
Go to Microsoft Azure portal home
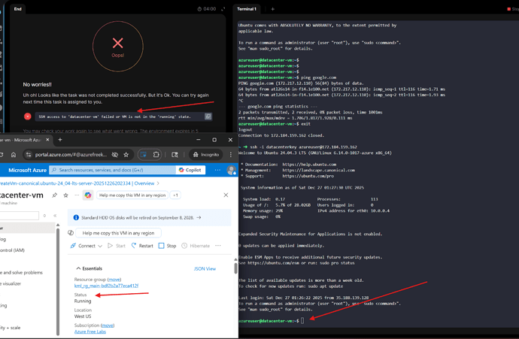(x=28, y=170)
